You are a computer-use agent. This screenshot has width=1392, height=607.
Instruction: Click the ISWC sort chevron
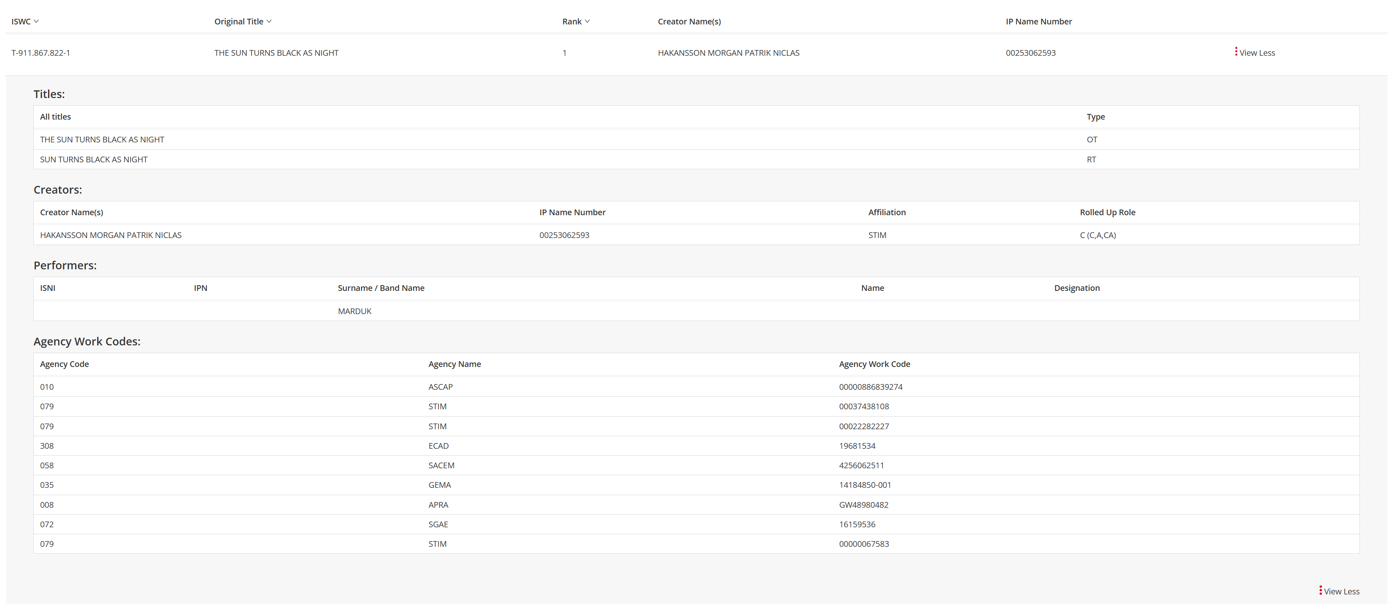36,22
